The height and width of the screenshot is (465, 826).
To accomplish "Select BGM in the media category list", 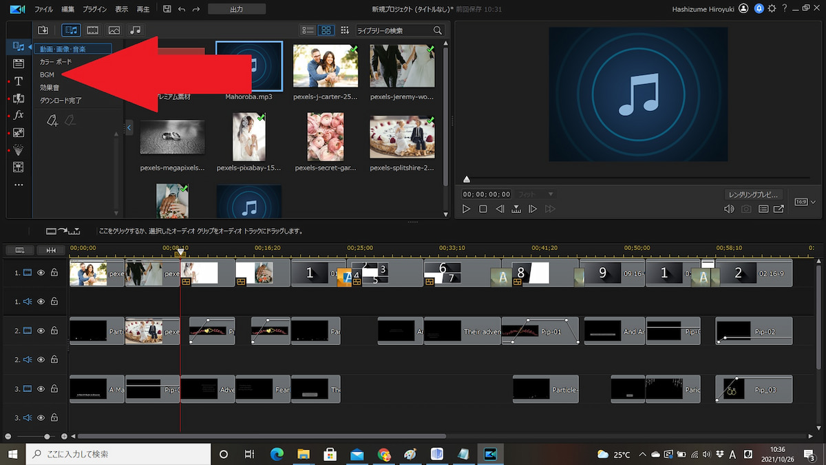I will 47,74.
